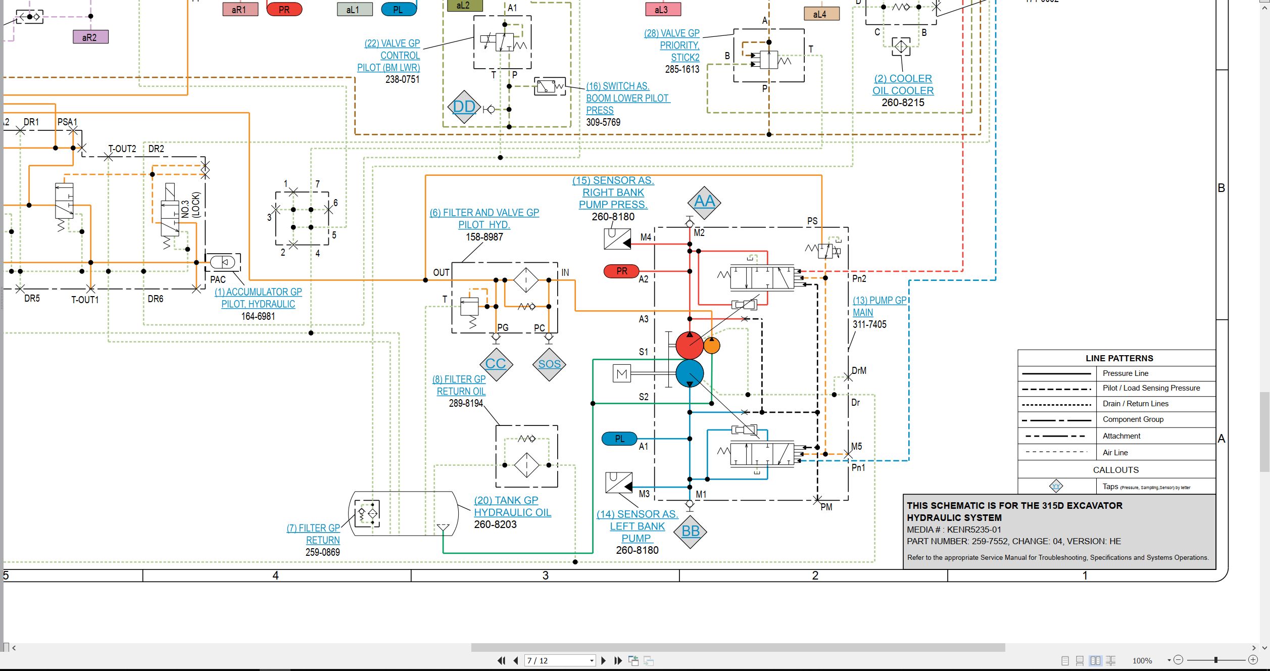Open the zoom percentage dropdown arrow
This screenshot has height=671, width=1270.
(x=1169, y=660)
